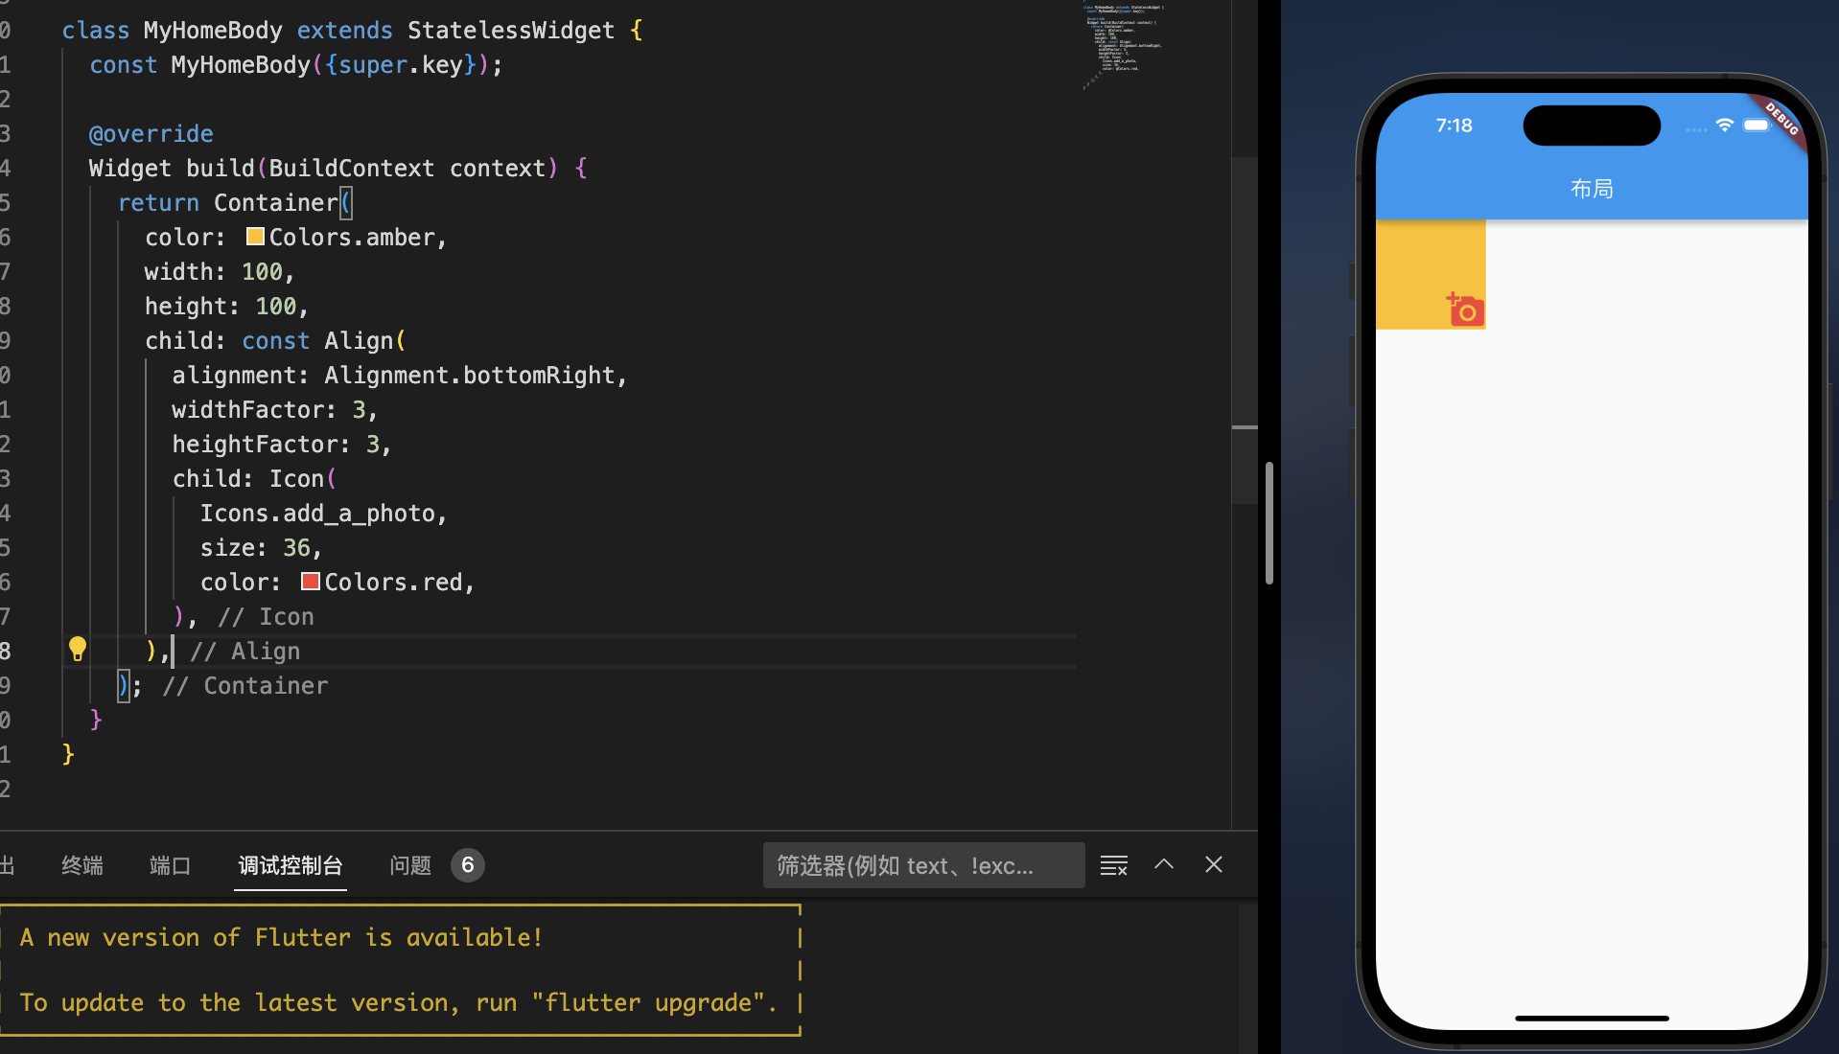1839x1054 pixels.
Task: Click the 'flutter upgrade' console line
Action: [398, 1002]
